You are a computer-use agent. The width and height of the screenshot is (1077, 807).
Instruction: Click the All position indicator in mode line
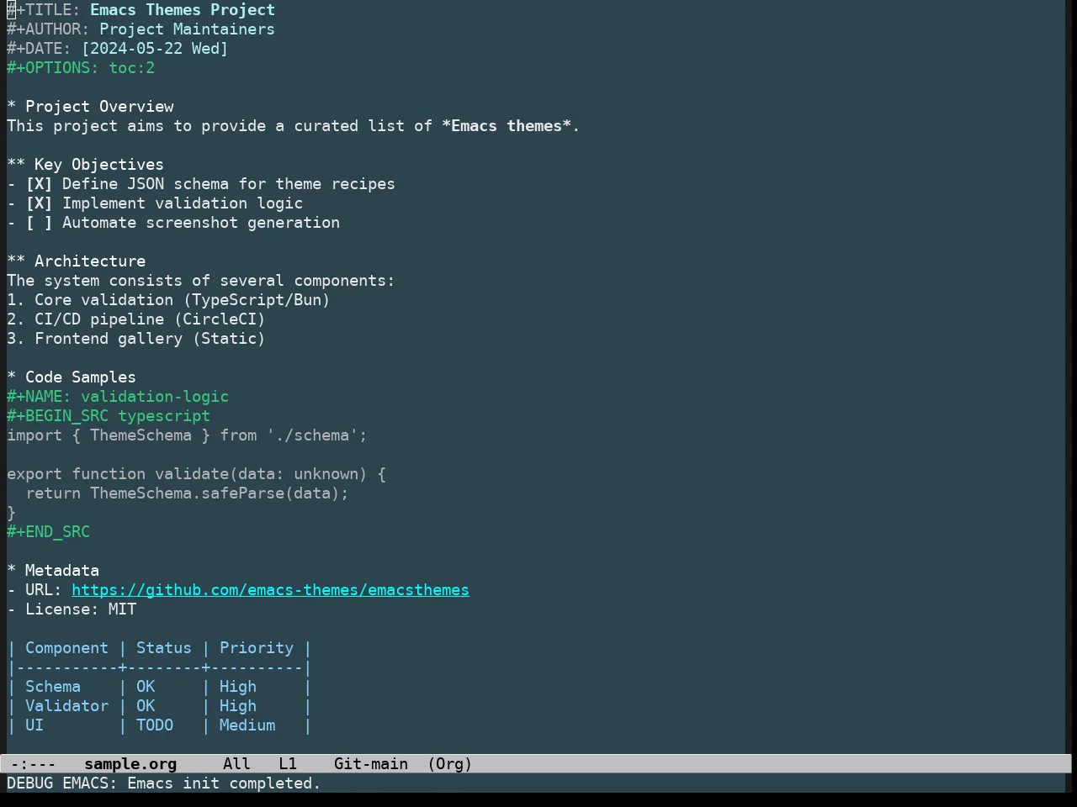pos(236,764)
